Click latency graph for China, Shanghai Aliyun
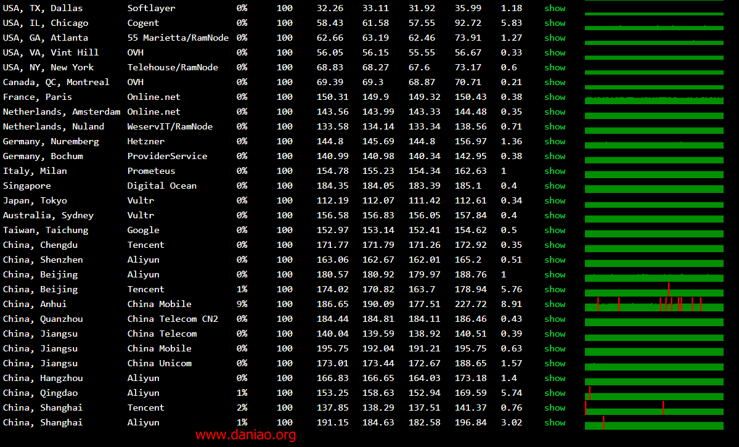The image size is (739, 447). pos(654,424)
